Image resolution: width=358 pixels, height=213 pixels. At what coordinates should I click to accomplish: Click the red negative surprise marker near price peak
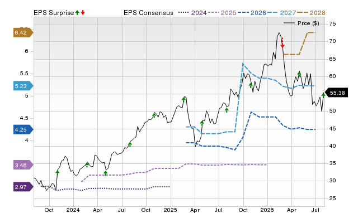(x=282, y=43)
